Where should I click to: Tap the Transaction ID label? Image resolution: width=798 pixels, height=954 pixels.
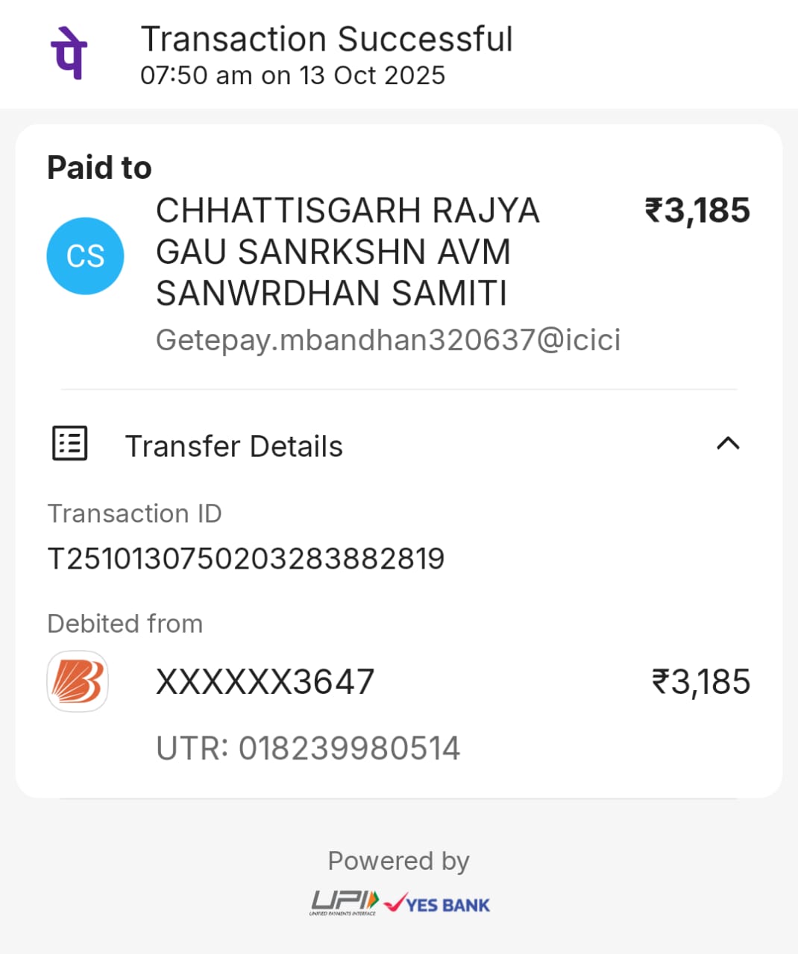pos(134,514)
